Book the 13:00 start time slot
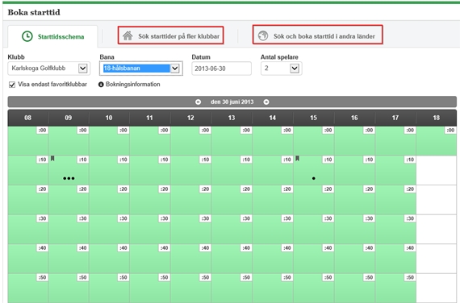The height and width of the screenshot is (303, 460). (232, 141)
